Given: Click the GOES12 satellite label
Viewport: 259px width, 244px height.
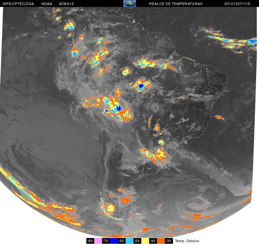Looking at the screenshot, I should click(66, 4).
